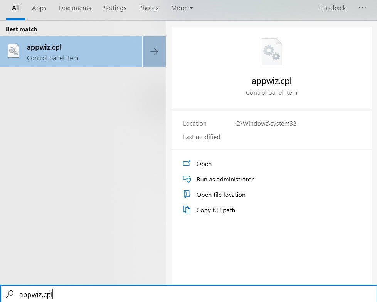Expand the More filter dropdown
Viewport: 377px width, 302px height.
182,8
